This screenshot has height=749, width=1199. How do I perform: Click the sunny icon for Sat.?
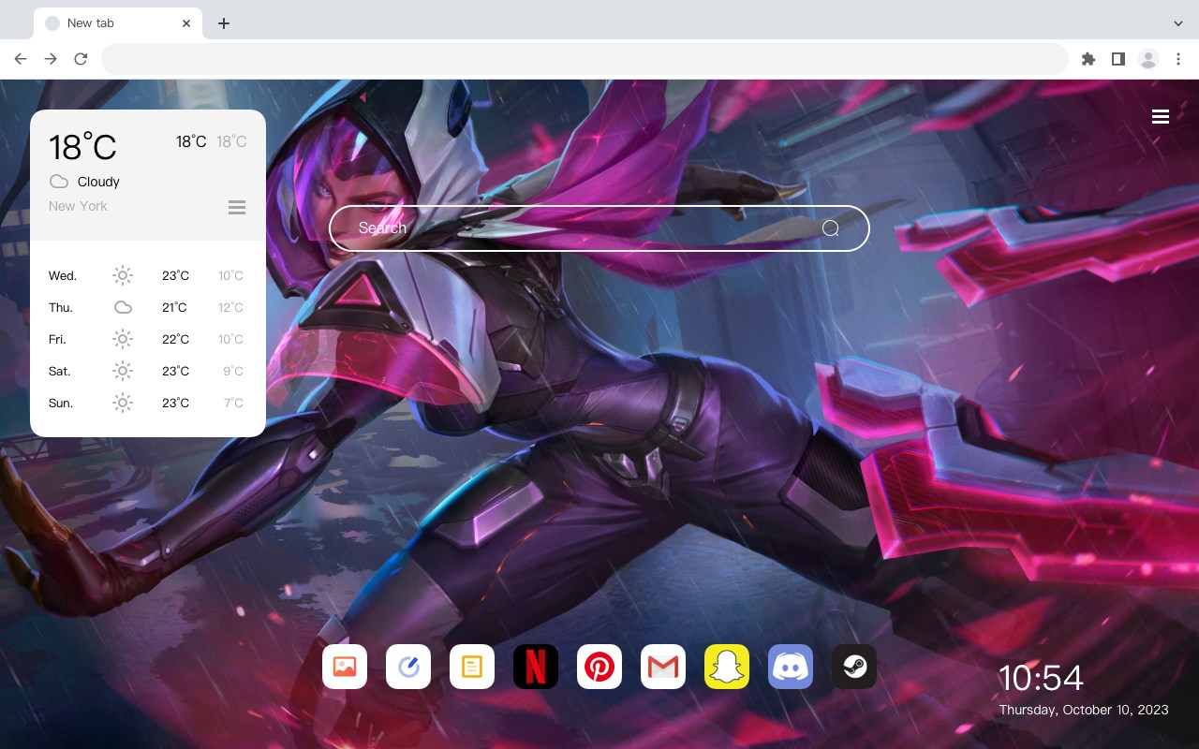[x=123, y=371]
